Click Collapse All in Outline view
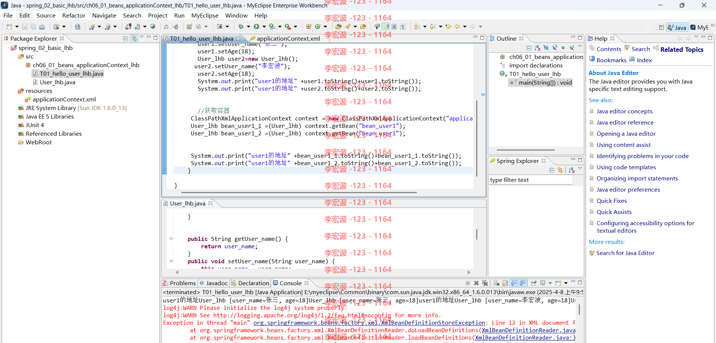The image size is (716, 343). (x=529, y=48)
